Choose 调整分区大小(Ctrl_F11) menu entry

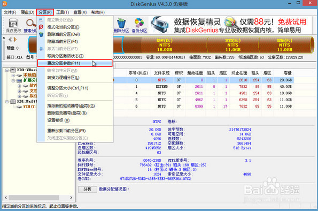[x=75, y=88]
